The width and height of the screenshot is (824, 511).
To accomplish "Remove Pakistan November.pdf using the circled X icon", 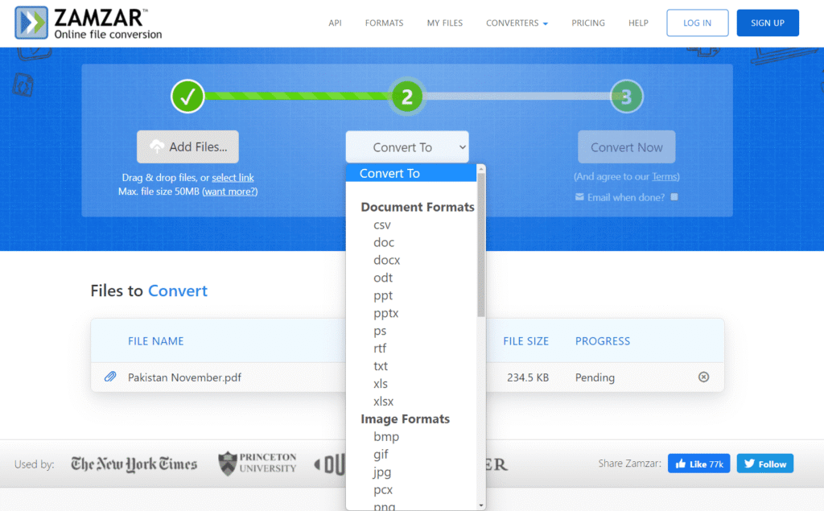I will [x=703, y=377].
